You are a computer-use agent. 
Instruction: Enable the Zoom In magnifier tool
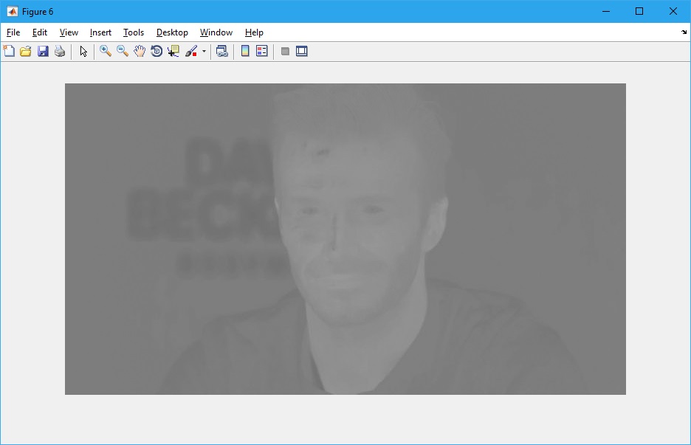tap(106, 51)
